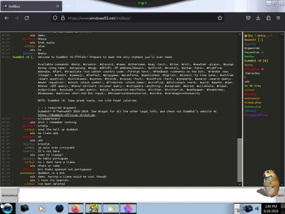Bookmark this page with the star icon
Viewport: 285px width, 214px height.
pos(220,18)
